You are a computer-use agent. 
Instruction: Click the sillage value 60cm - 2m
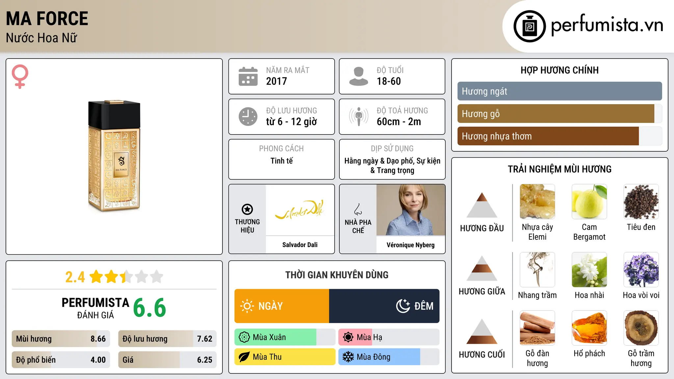[x=399, y=122]
